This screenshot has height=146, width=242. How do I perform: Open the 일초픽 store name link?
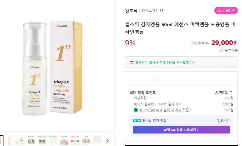click(x=131, y=11)
